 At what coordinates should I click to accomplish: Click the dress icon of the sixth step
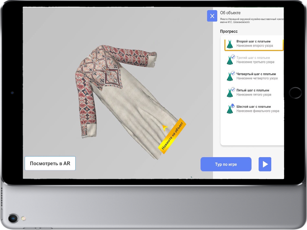[x=230, y=109]
